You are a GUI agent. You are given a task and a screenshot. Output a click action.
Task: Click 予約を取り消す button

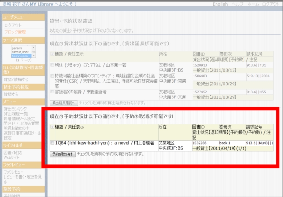[x=63, y=154]
